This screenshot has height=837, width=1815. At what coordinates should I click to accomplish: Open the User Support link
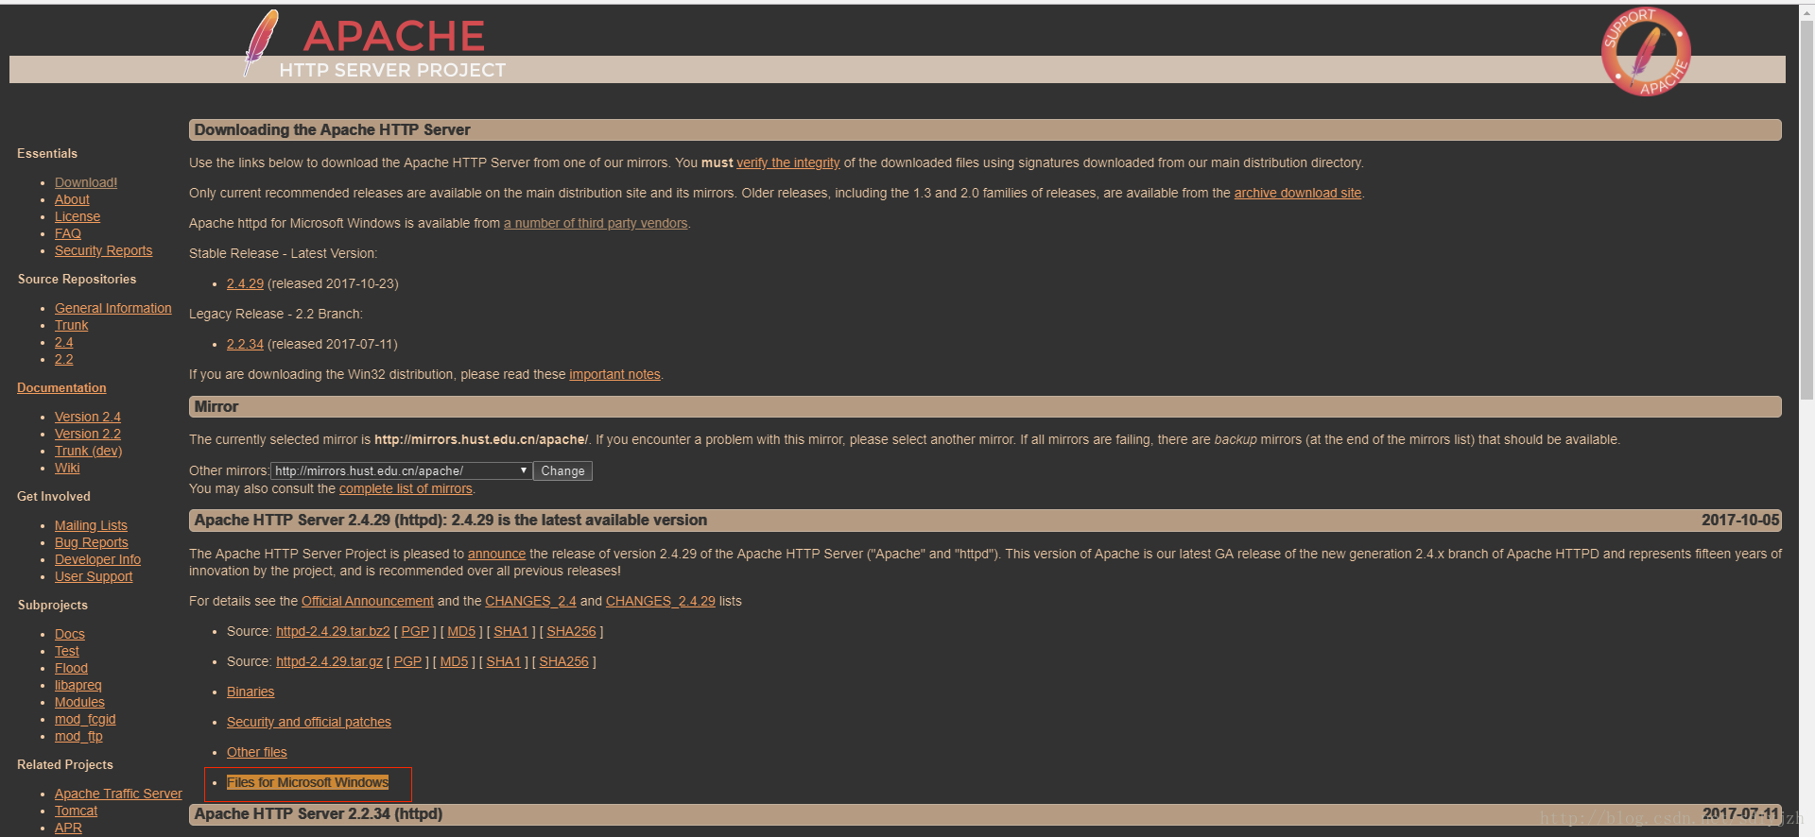(94, 576)
